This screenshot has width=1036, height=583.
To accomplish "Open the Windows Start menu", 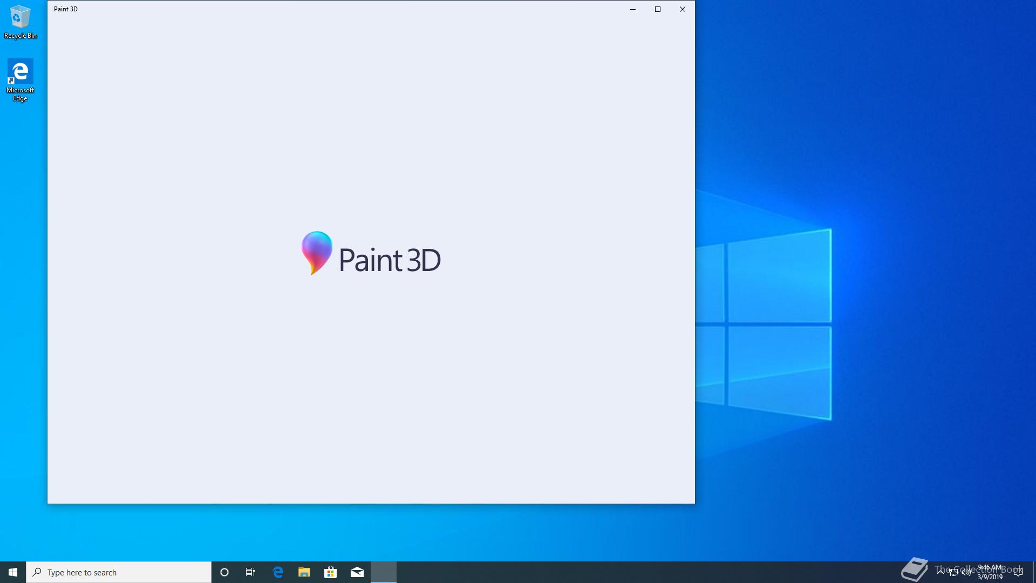I will coord(13,572).
